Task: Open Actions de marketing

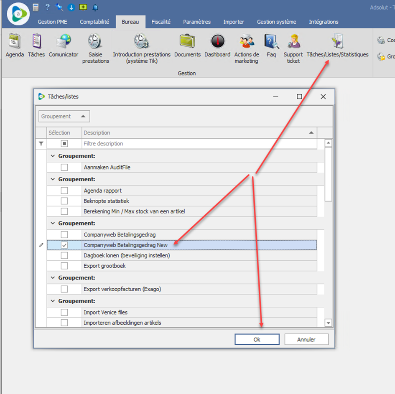Action: 246,48
